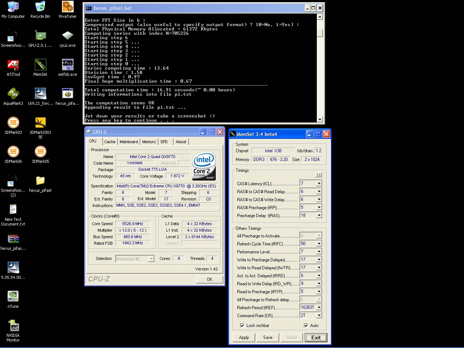Select the ATITool desktop shortcut
Viewport: 464px width, 348px height.
(13, 68)
